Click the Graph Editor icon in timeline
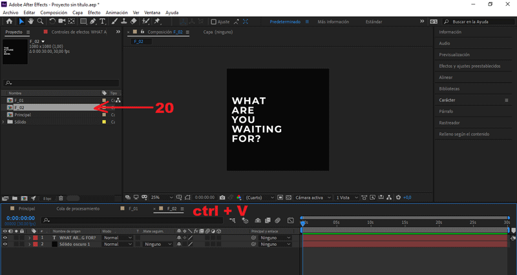 [290, 220]
